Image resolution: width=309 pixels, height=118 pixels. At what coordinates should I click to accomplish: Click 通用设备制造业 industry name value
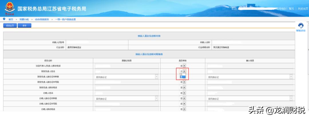[x=74, y=47]
